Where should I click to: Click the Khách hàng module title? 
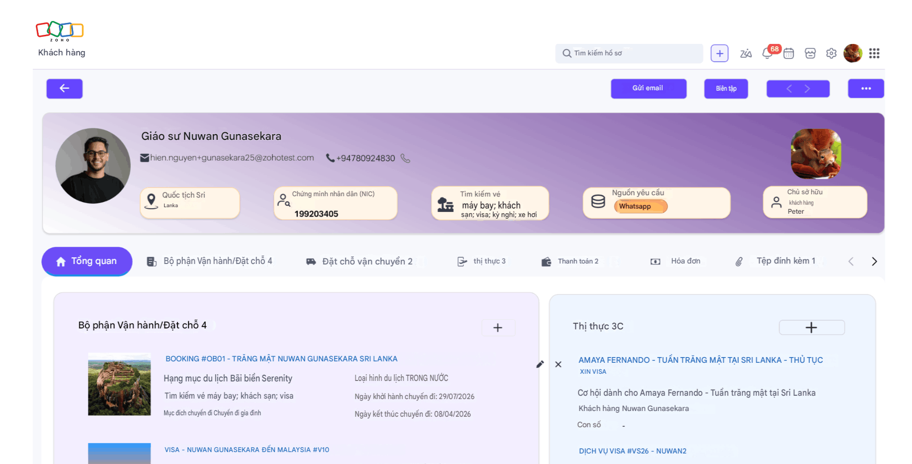pos(62,53)
